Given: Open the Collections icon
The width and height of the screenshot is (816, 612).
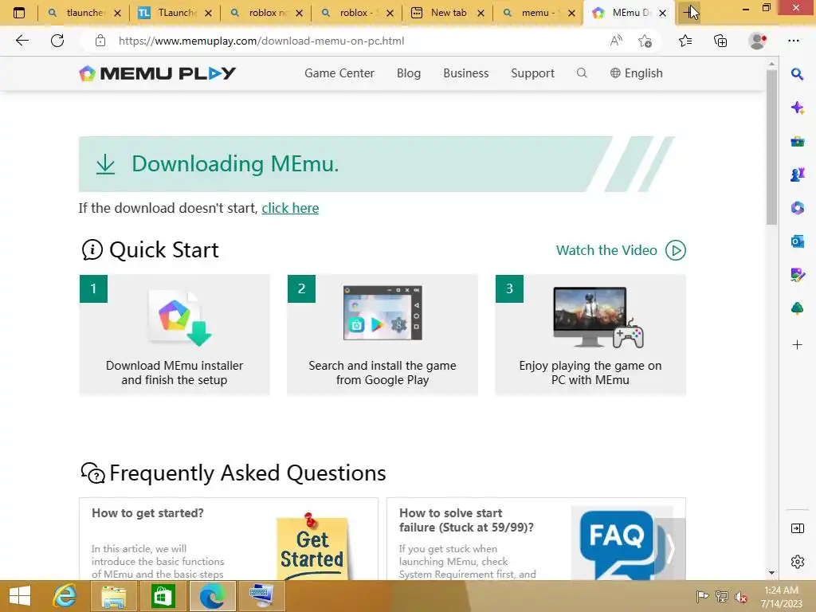Looking at the screenshot, I should [720, 41].
